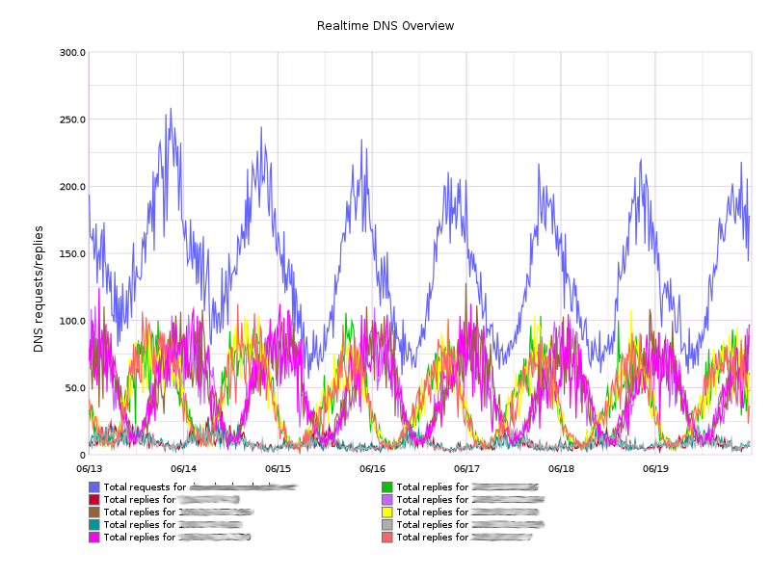
Task: Select the 'Realtime DNS Overview' chart title
Action: point(385,26)
